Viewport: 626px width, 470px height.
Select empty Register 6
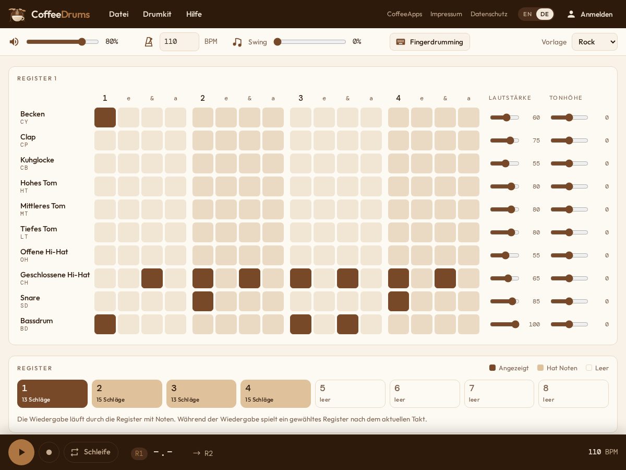[425, 394]
